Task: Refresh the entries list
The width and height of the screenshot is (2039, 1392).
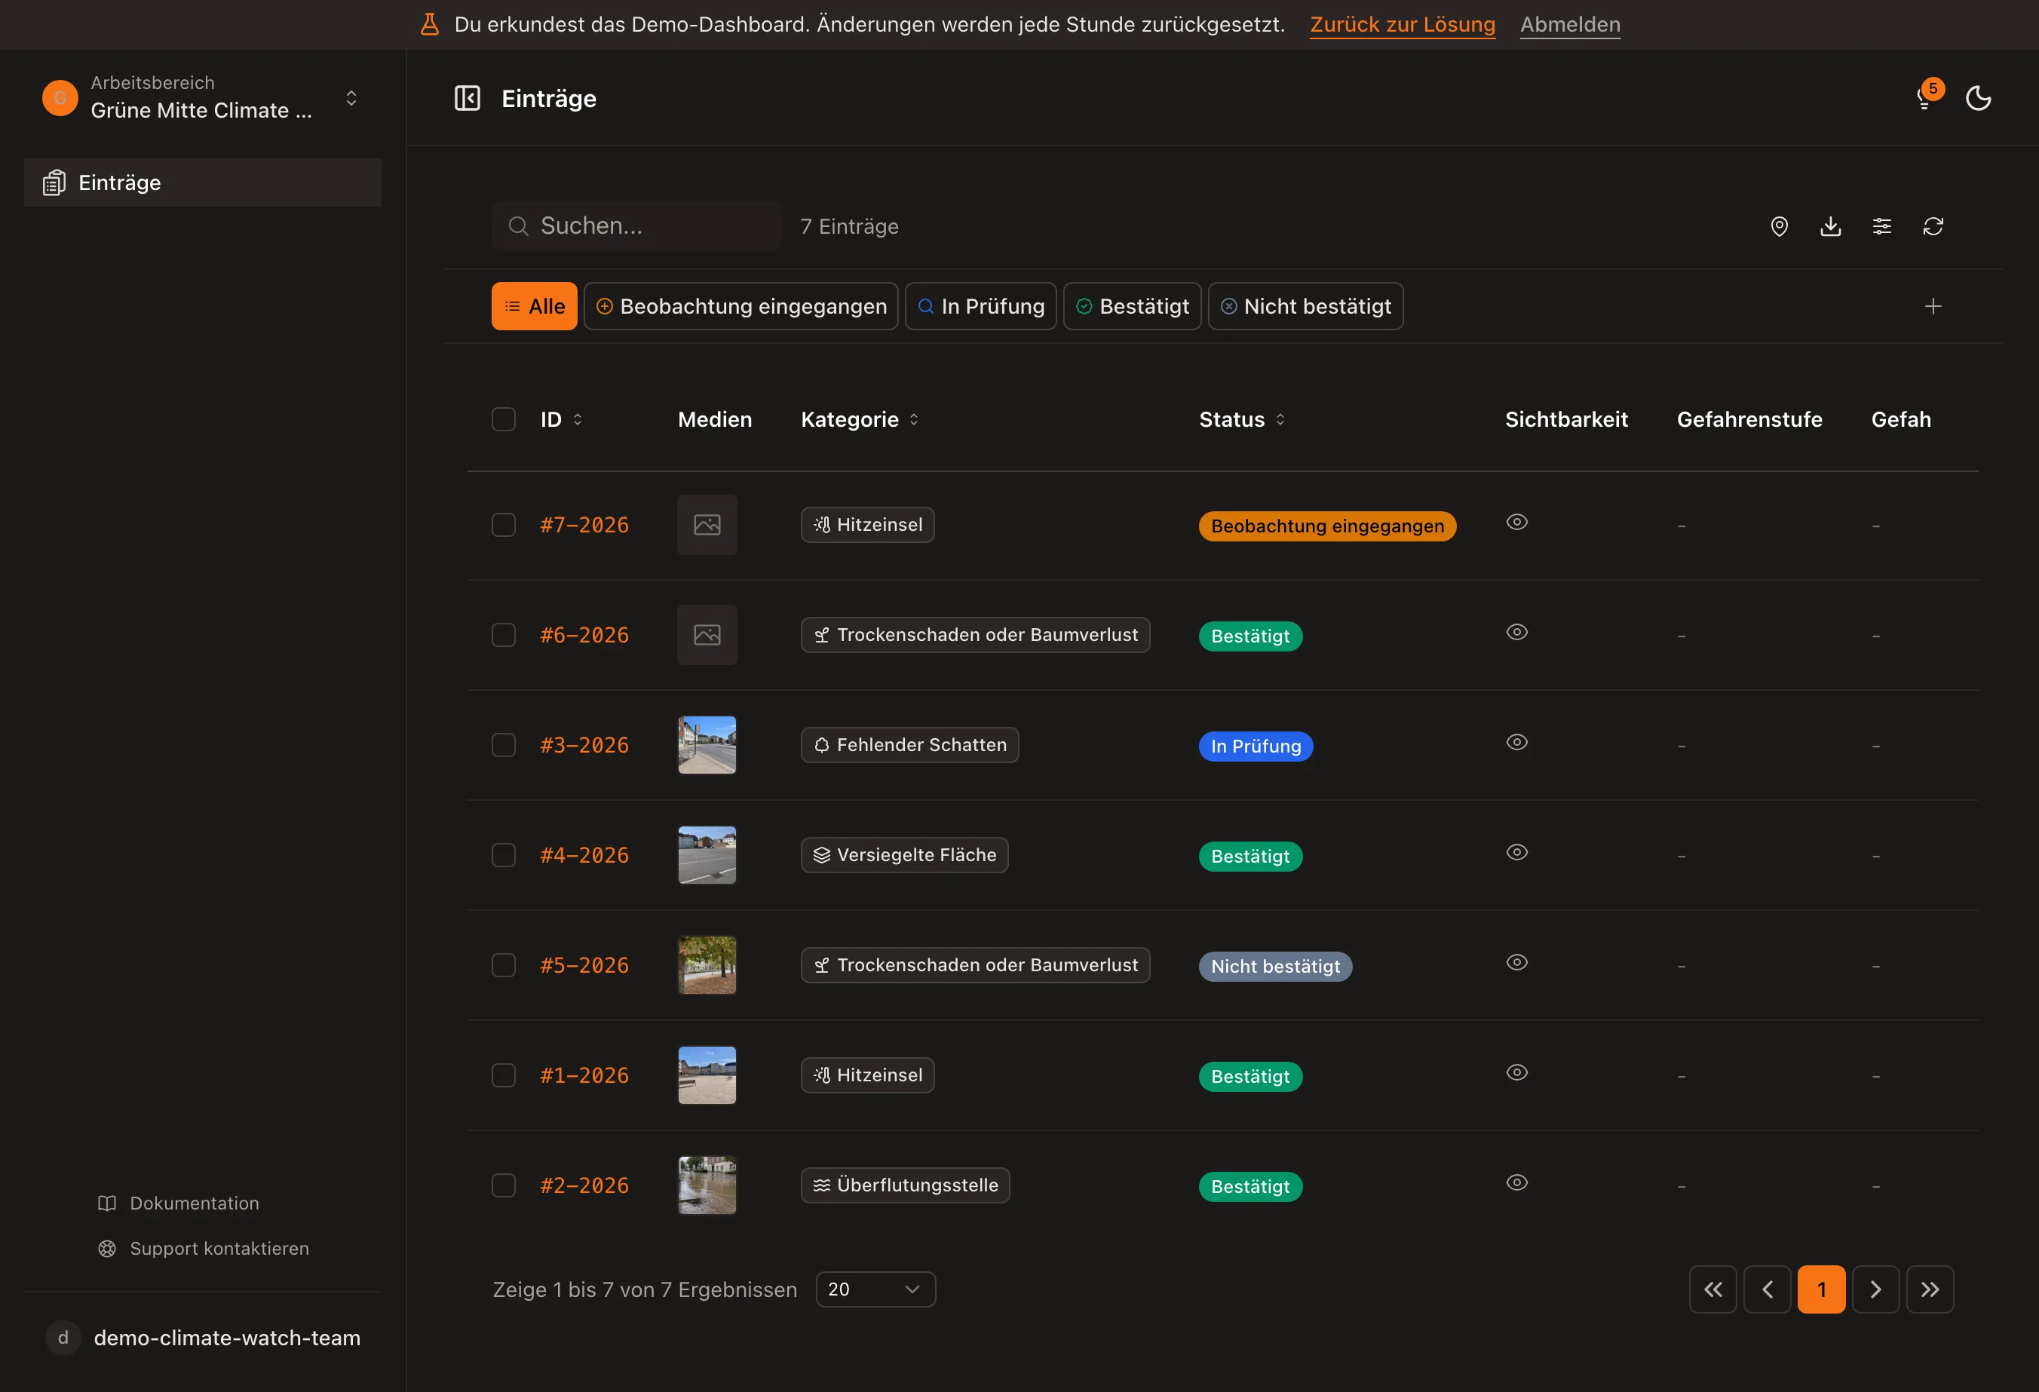Action: [x=1933, y=226]
